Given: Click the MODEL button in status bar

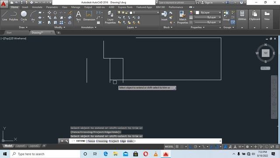Looking at the screenshot, I should (169, 147).
